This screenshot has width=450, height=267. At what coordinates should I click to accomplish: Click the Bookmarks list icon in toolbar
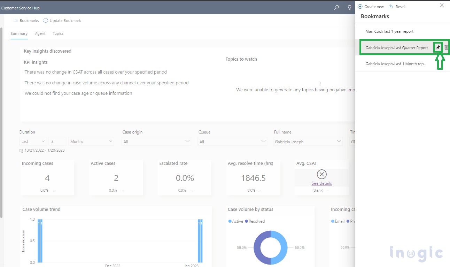16,21
